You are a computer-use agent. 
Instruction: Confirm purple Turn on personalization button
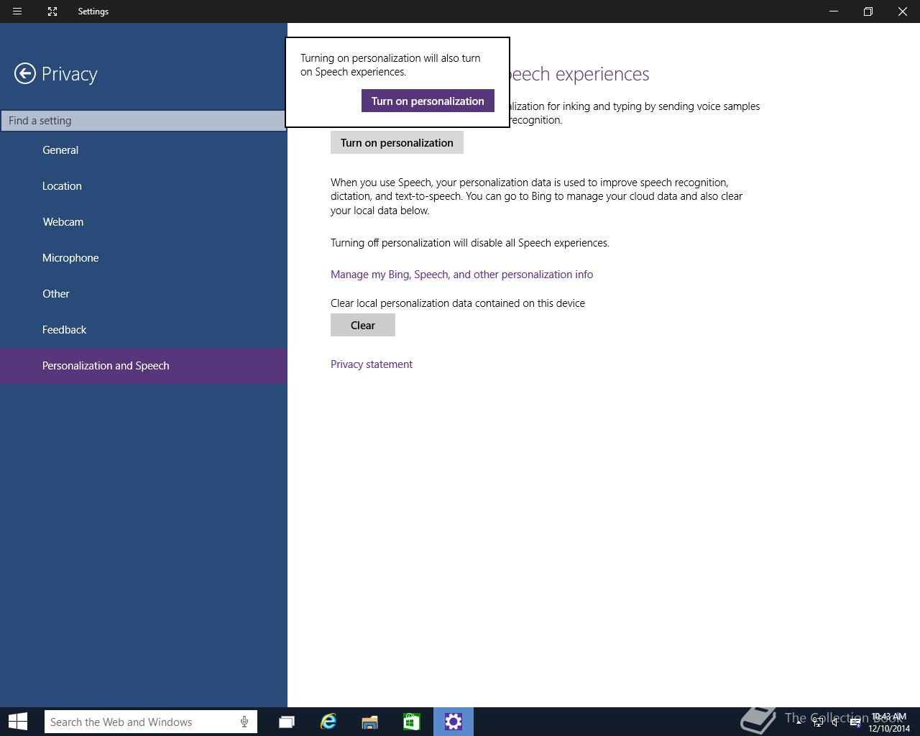[428, 101]
